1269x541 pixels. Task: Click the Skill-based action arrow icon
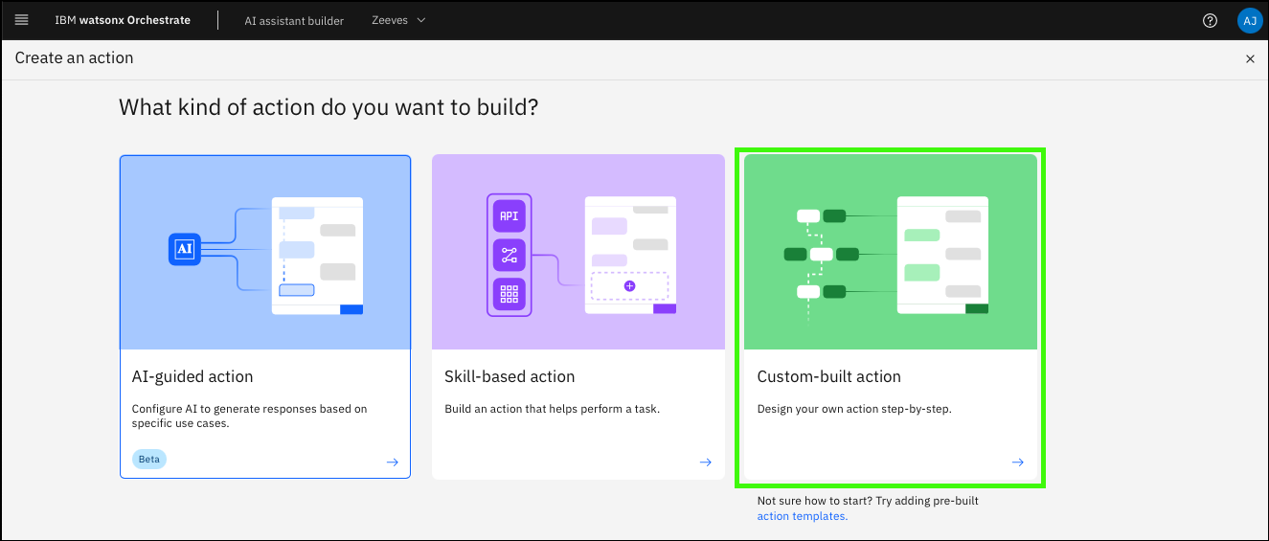click(705, 462)
